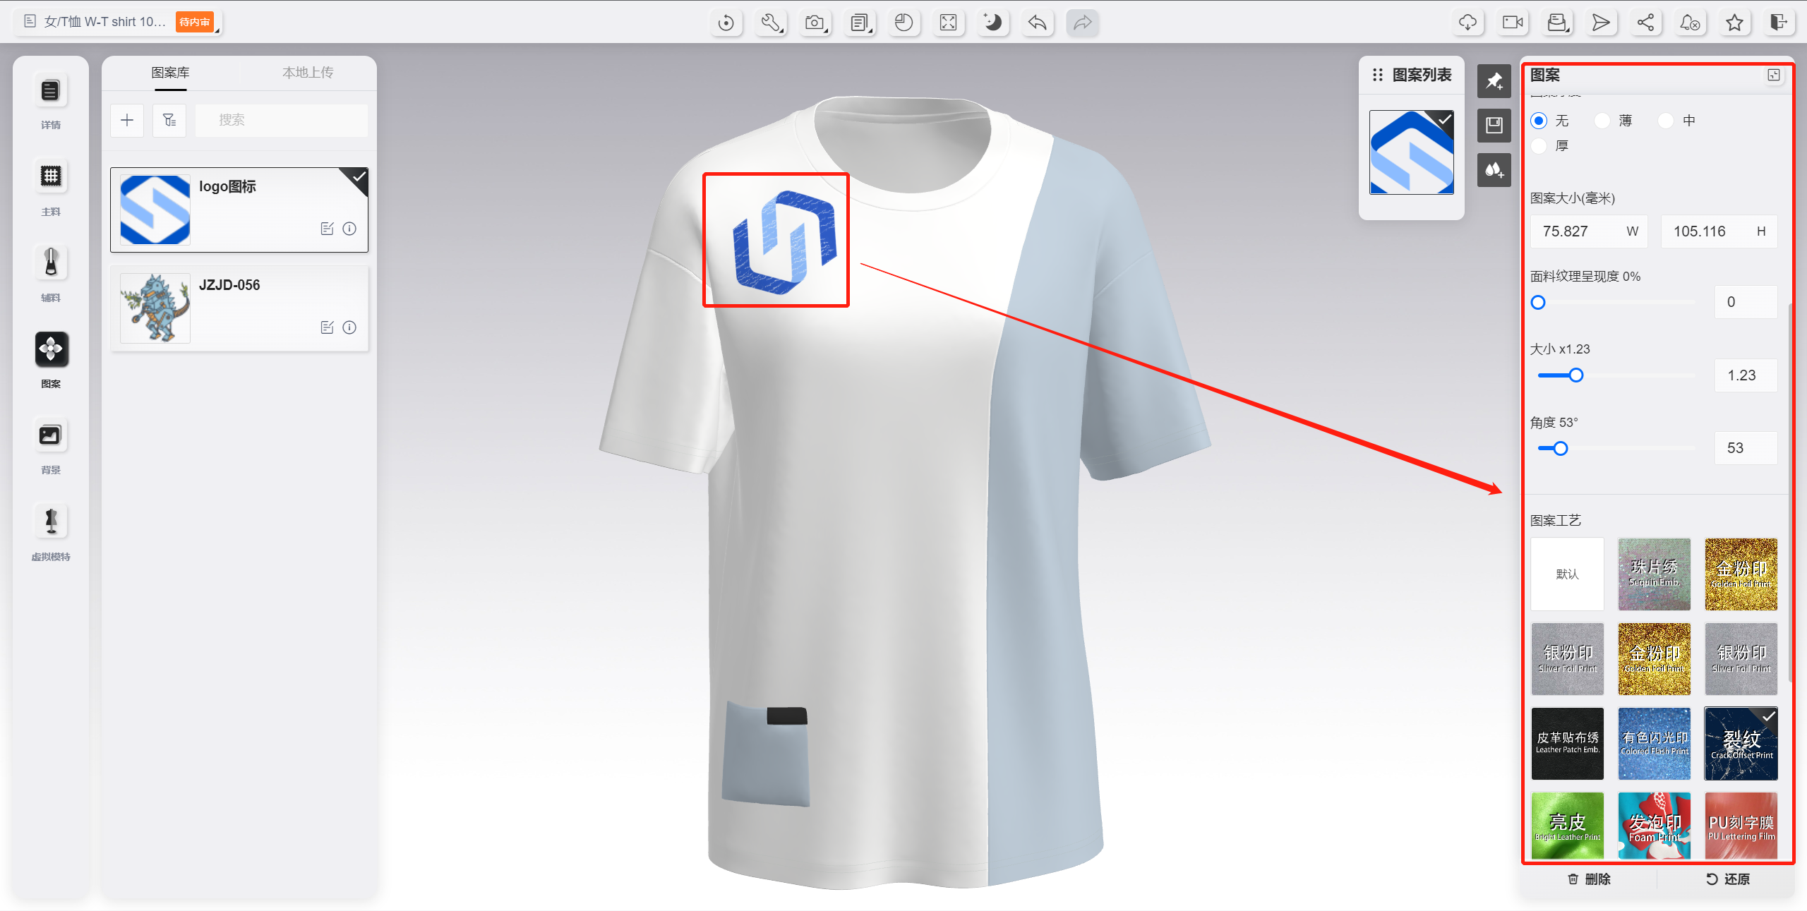Image resolution: width=1807 pixels, height=911 pixels.
Task: Switch to the 图案库 tab
Action: (x=170, y=72)
